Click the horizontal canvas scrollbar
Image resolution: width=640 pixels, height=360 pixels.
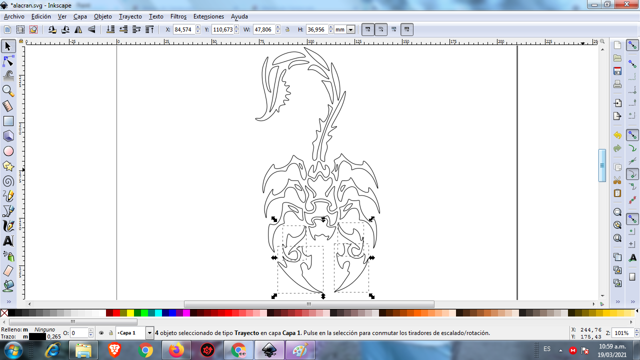[x=309, y=304]
